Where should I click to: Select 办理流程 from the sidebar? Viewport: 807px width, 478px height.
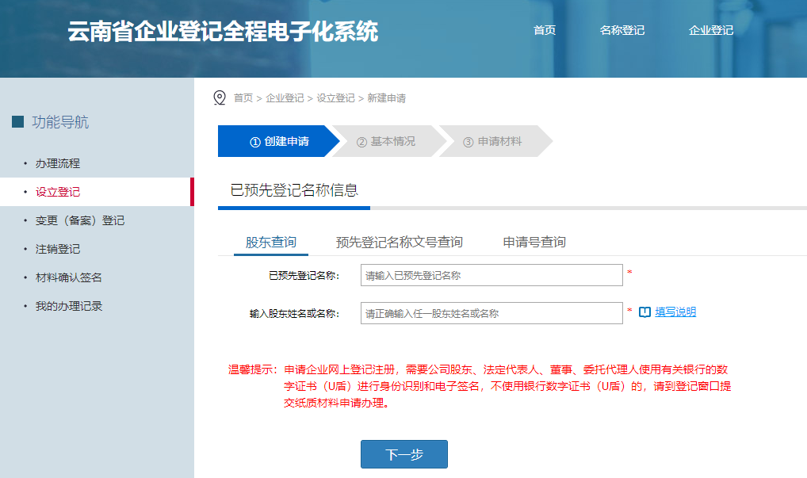click(x=59, y=164)
